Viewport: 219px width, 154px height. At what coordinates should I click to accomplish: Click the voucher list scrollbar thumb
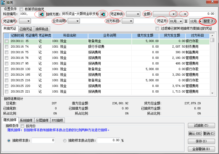click(x=212, y=40)
